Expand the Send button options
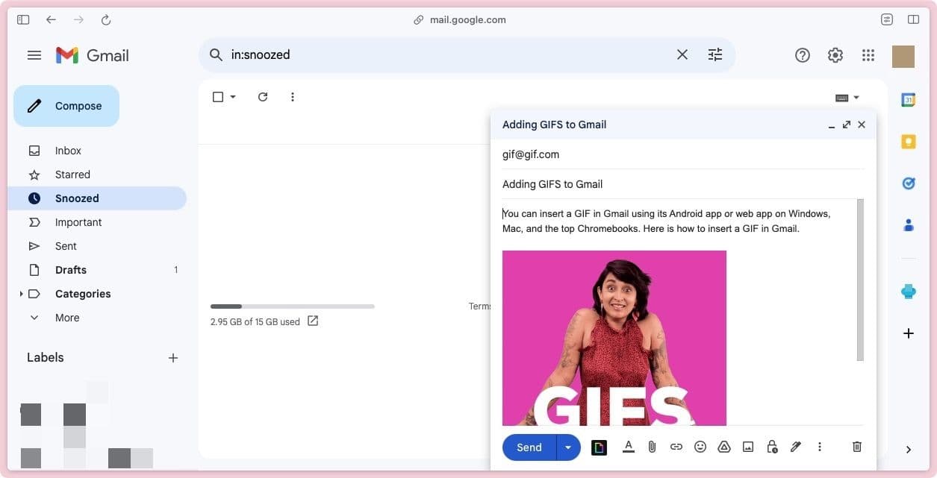 tap(568, 447)
